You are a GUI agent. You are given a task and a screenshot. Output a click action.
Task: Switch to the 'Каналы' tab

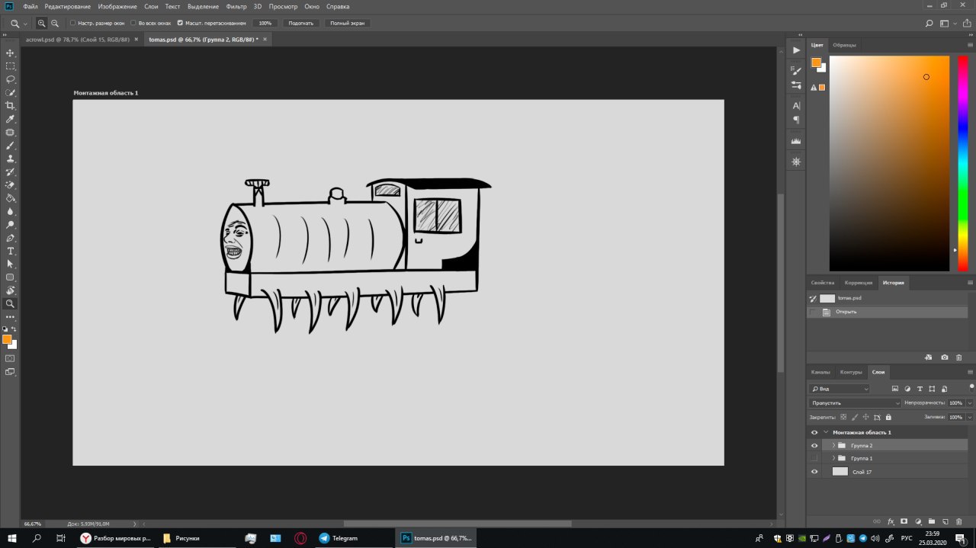click(820, 372)
